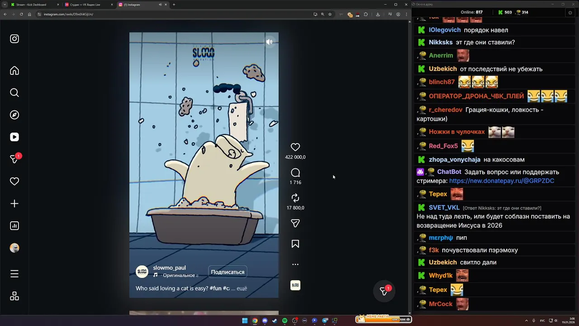
Task: Open Telegram from the taskbar
Action: (x=325, y=321)
